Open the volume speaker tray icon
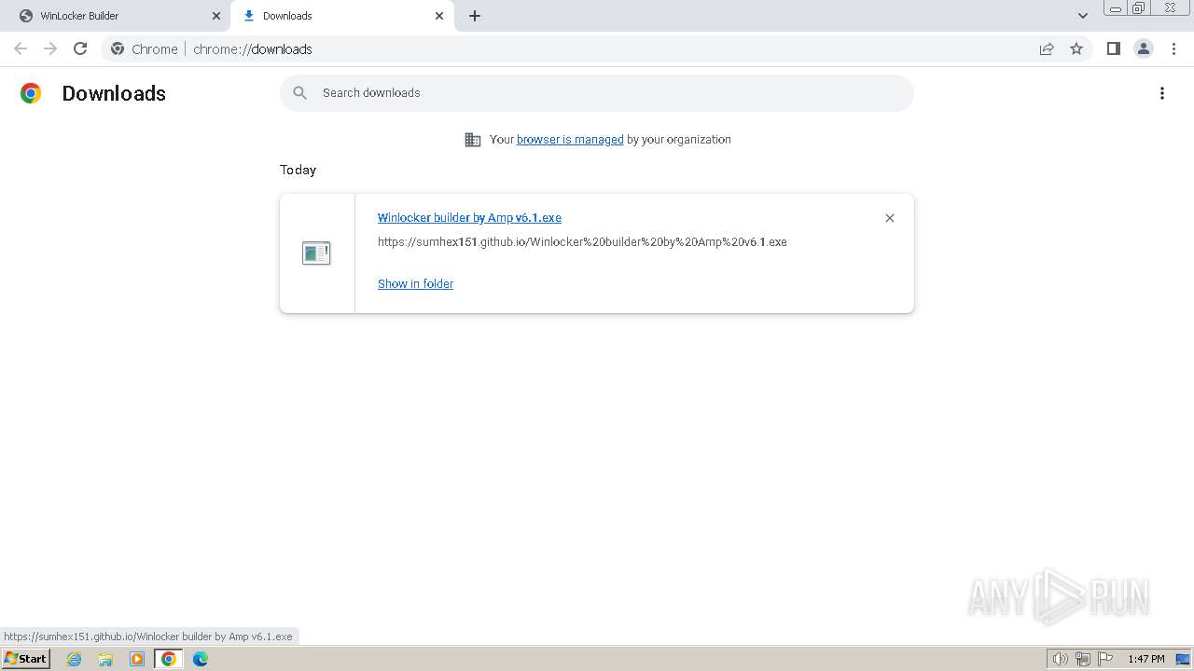This screenshot has height=671, width=1194. point(1061,659)
